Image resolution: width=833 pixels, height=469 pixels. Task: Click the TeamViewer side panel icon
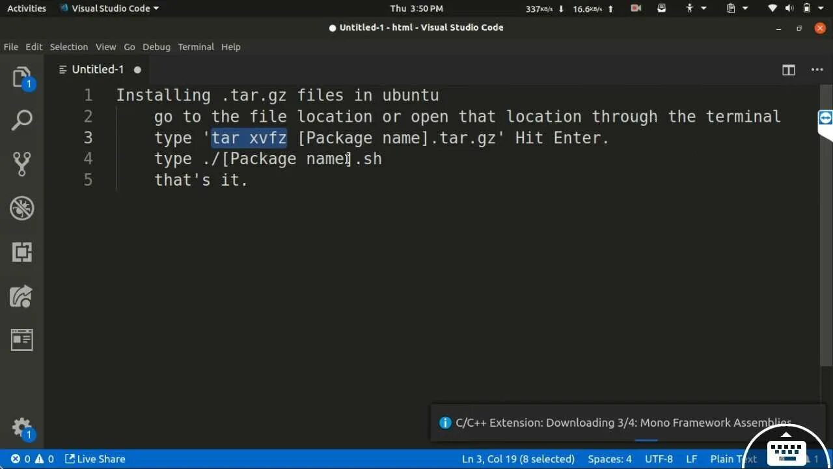coord(825,118)
